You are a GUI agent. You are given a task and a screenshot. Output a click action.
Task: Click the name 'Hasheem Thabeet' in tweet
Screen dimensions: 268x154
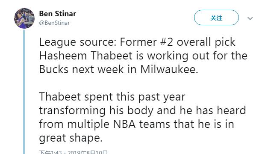coord(86,56)
